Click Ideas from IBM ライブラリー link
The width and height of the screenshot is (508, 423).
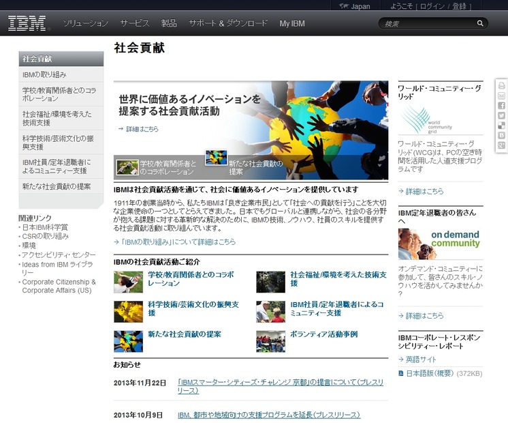[x=57, y=269]
